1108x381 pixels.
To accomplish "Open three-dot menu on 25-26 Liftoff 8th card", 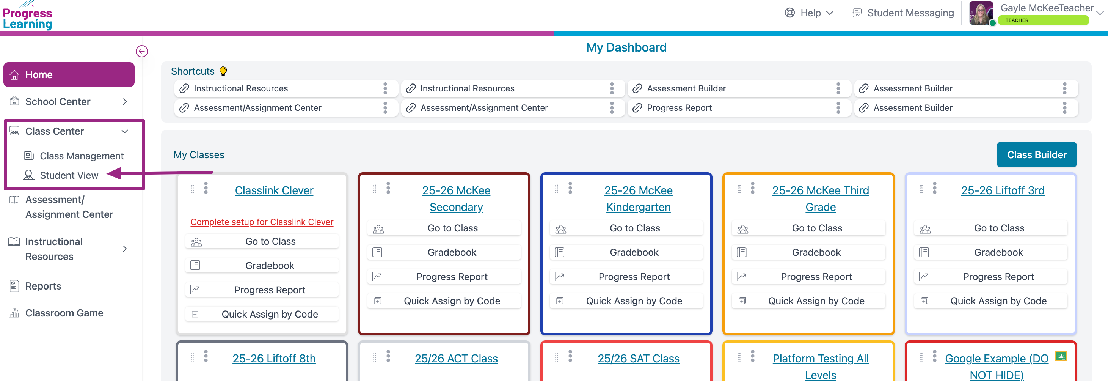I will (206, 356).
